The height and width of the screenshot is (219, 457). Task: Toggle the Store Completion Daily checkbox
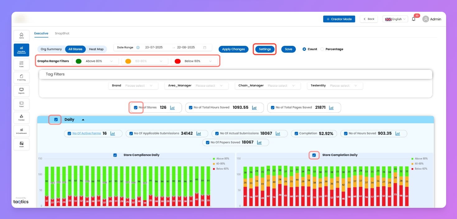[x=314, y=155]
